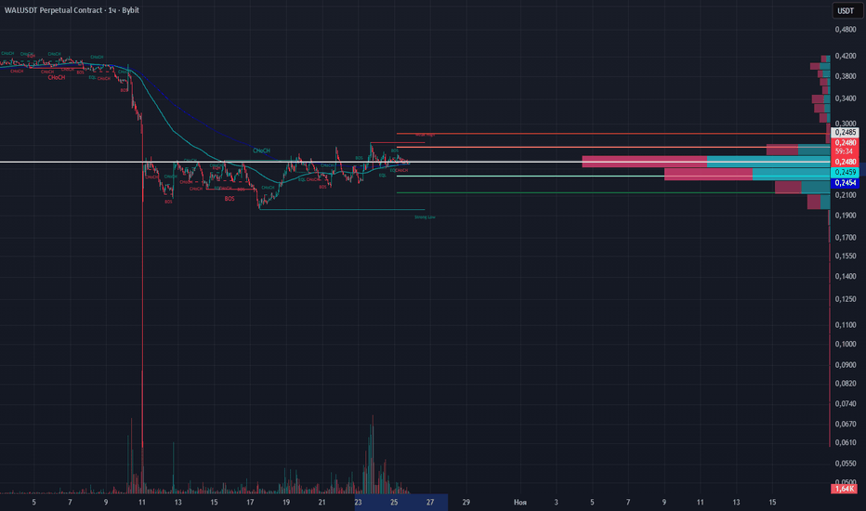Select the large red BOS label
The image size is (866, 511).
tap(230, 199)
